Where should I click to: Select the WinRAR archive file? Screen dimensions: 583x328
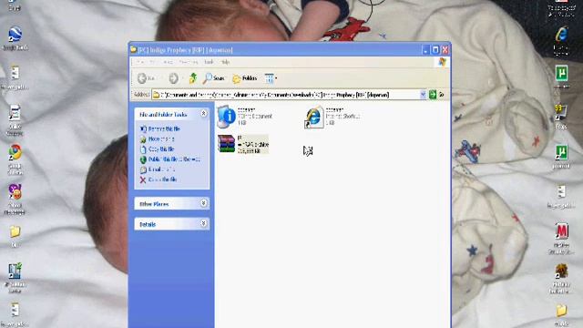243,144
